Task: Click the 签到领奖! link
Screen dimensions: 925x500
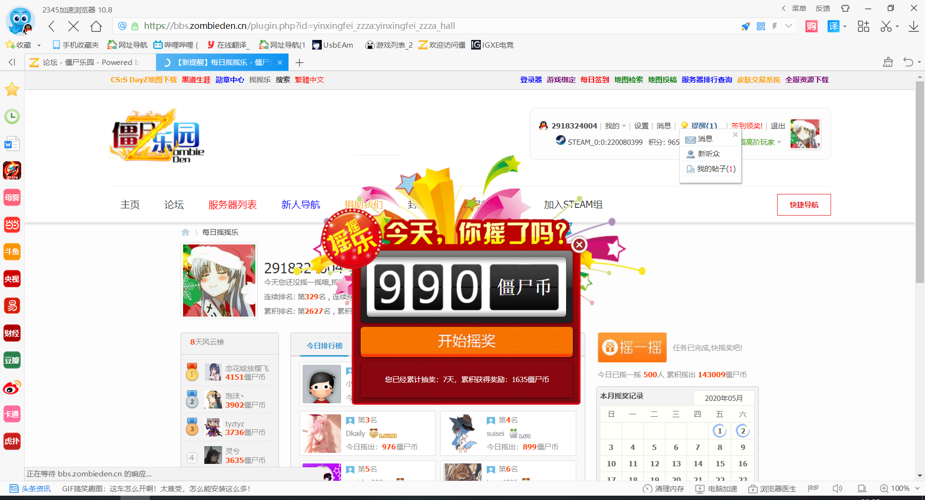Action: pyautogui.click(x=746, y=126)
